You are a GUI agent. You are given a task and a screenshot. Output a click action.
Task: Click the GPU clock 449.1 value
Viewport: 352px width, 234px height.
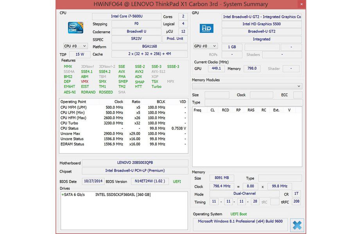point(216,69)
